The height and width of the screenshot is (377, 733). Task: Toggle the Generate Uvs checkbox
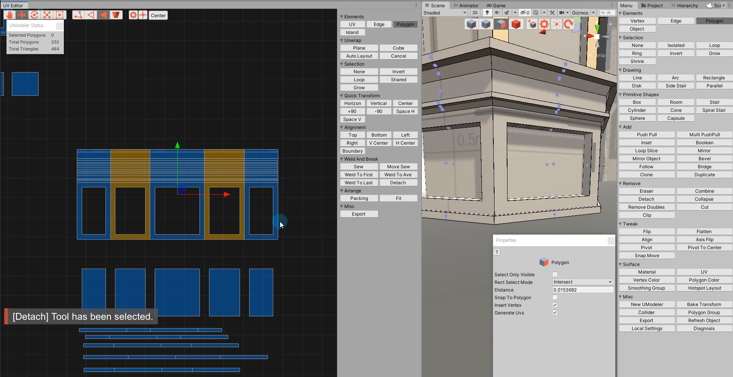click(x=555, y=313)
